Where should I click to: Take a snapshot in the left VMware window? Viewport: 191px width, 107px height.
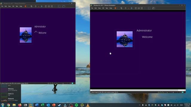coord(36,6)
